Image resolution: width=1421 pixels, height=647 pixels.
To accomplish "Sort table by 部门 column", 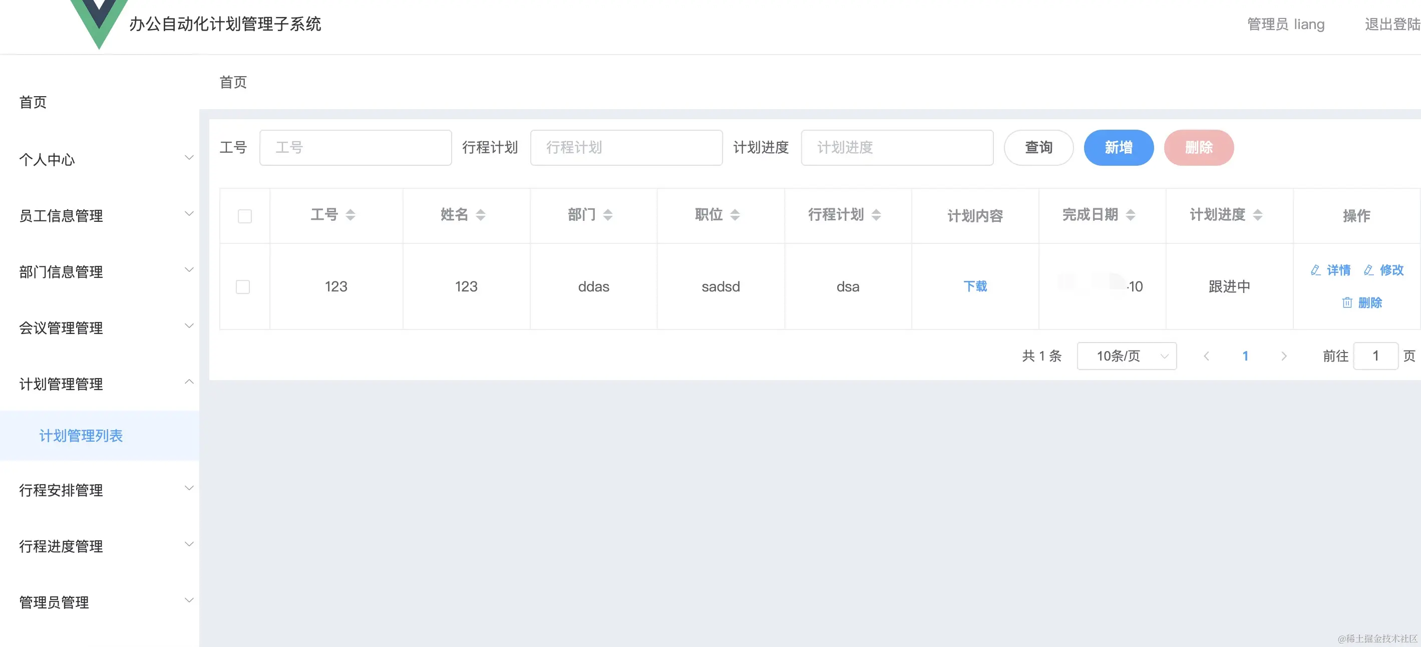I will coord(607,214).
